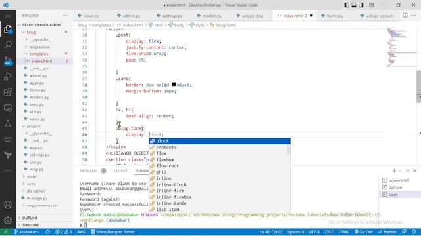Image resolution: width=421 pixels, height=236 pixels.
Task: Toggle secondary side bar layout
Action: [361, 5]
